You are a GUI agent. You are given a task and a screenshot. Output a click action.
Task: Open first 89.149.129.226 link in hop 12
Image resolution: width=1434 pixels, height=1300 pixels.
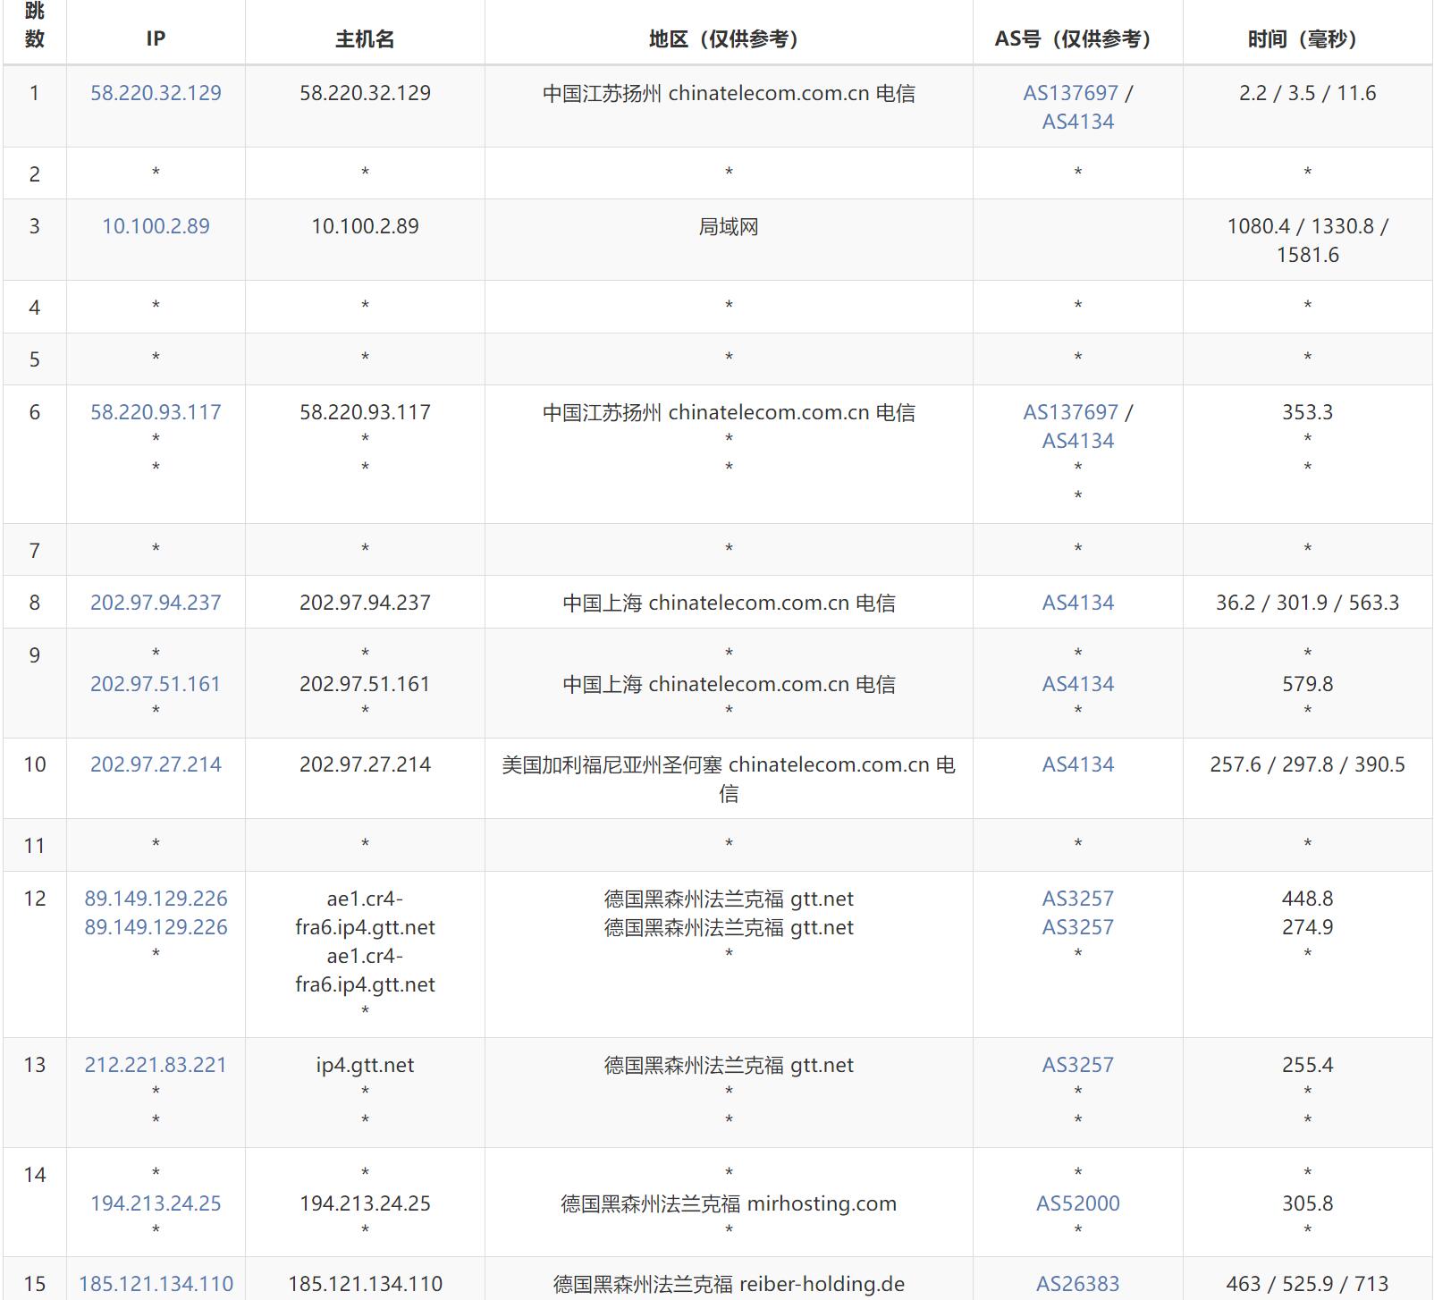point(156,899)
